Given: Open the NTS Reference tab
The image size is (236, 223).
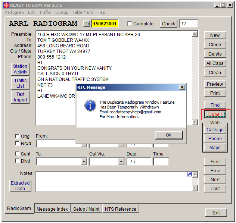Looking at the screenshot, I should 121,209.
